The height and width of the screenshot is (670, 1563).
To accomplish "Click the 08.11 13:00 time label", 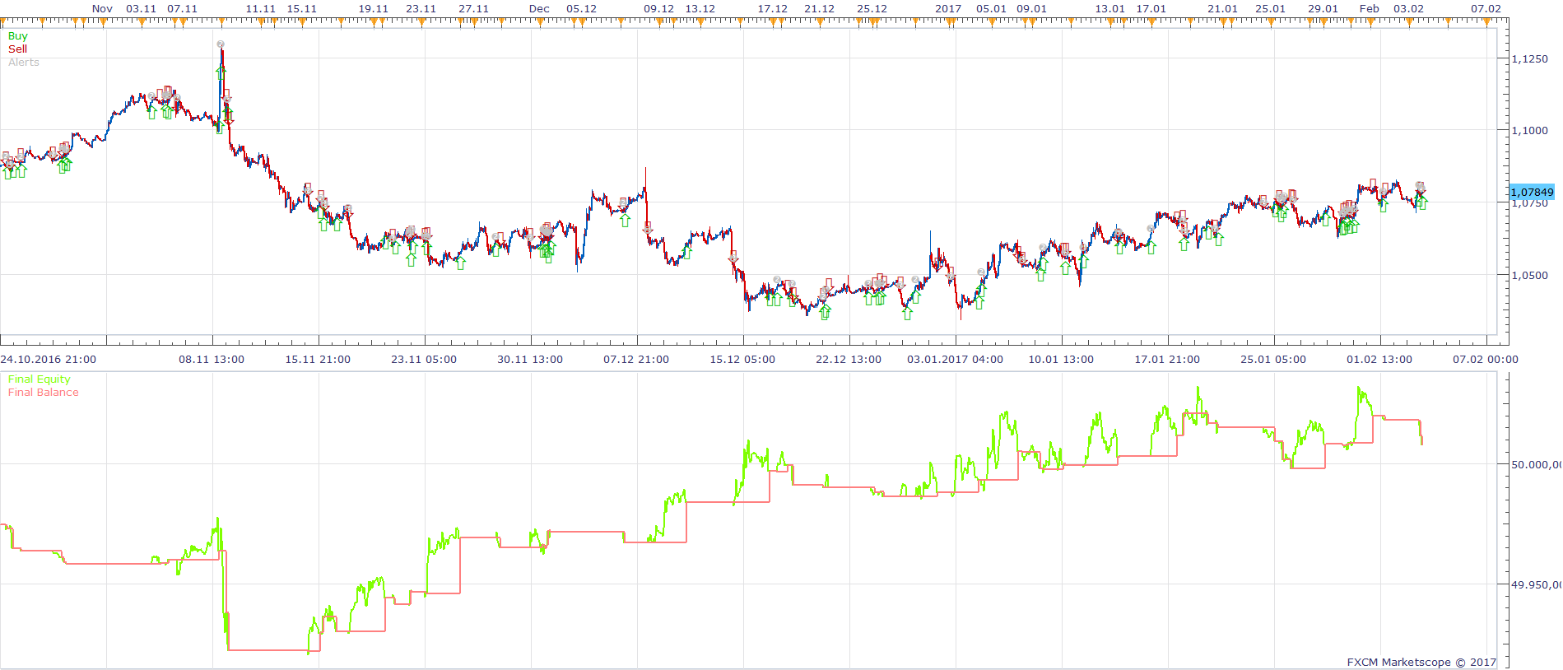I will pos(212,360).
